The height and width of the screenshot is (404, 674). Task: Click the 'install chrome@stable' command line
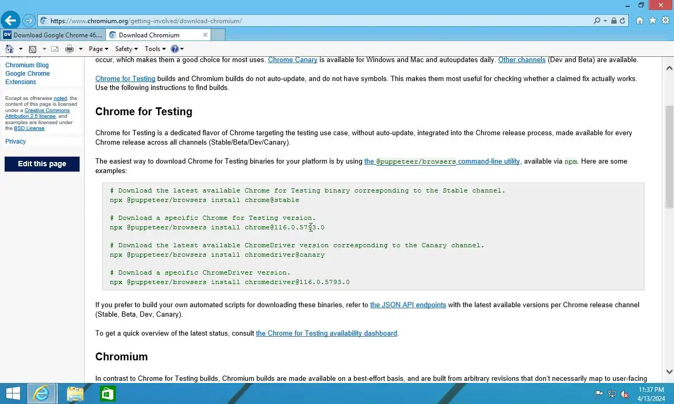click(x=204, y=200)
